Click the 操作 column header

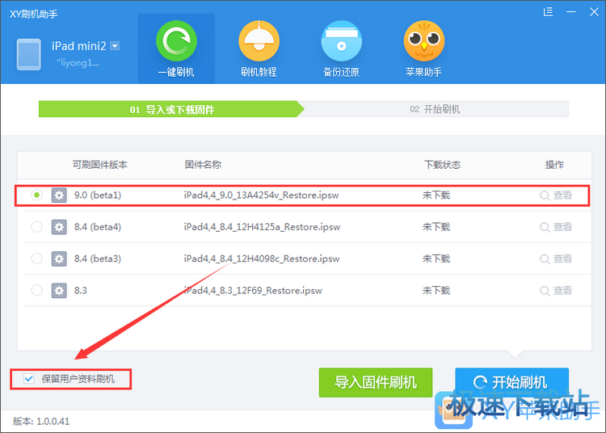click(x=554, y=165)
